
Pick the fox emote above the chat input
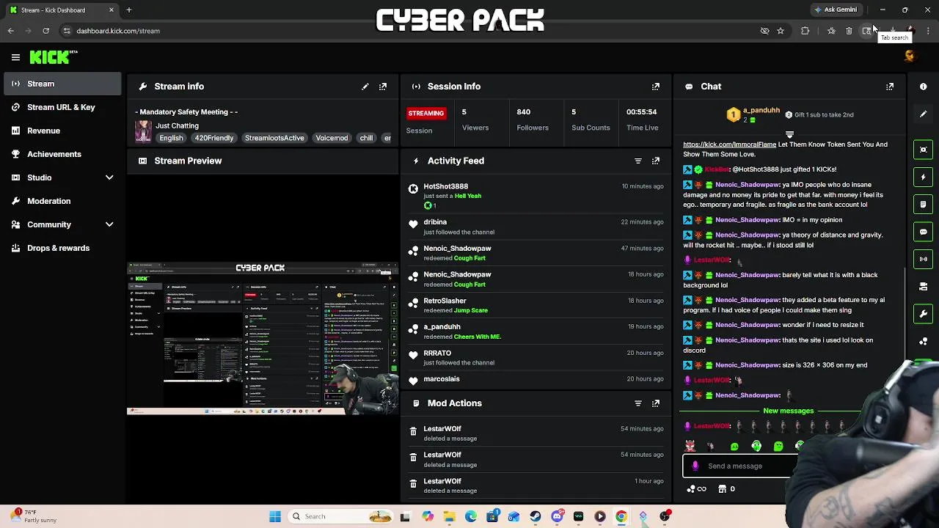click(x=690, y=446)
